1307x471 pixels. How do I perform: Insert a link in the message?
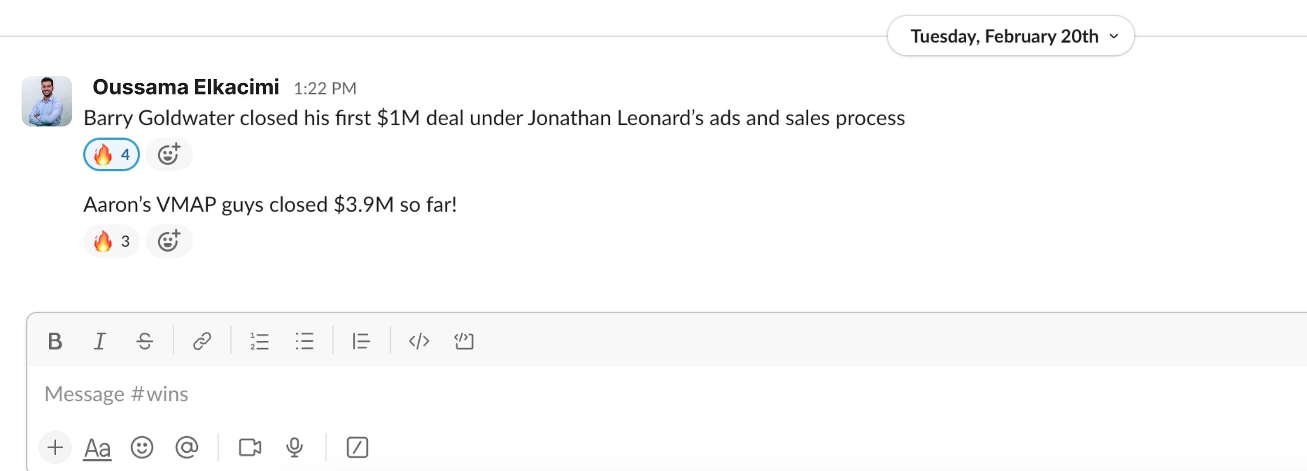tap(201, 341)
